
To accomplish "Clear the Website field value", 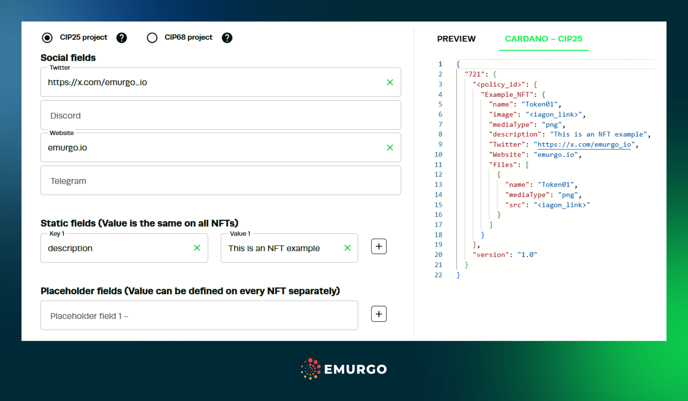I will pos(390,147).
